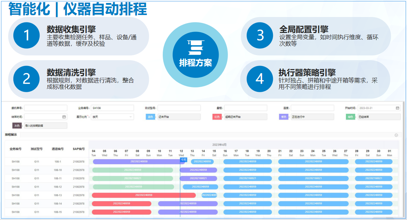
Task: Click the 紫色 legend color tag
Action: click(284, 117)
